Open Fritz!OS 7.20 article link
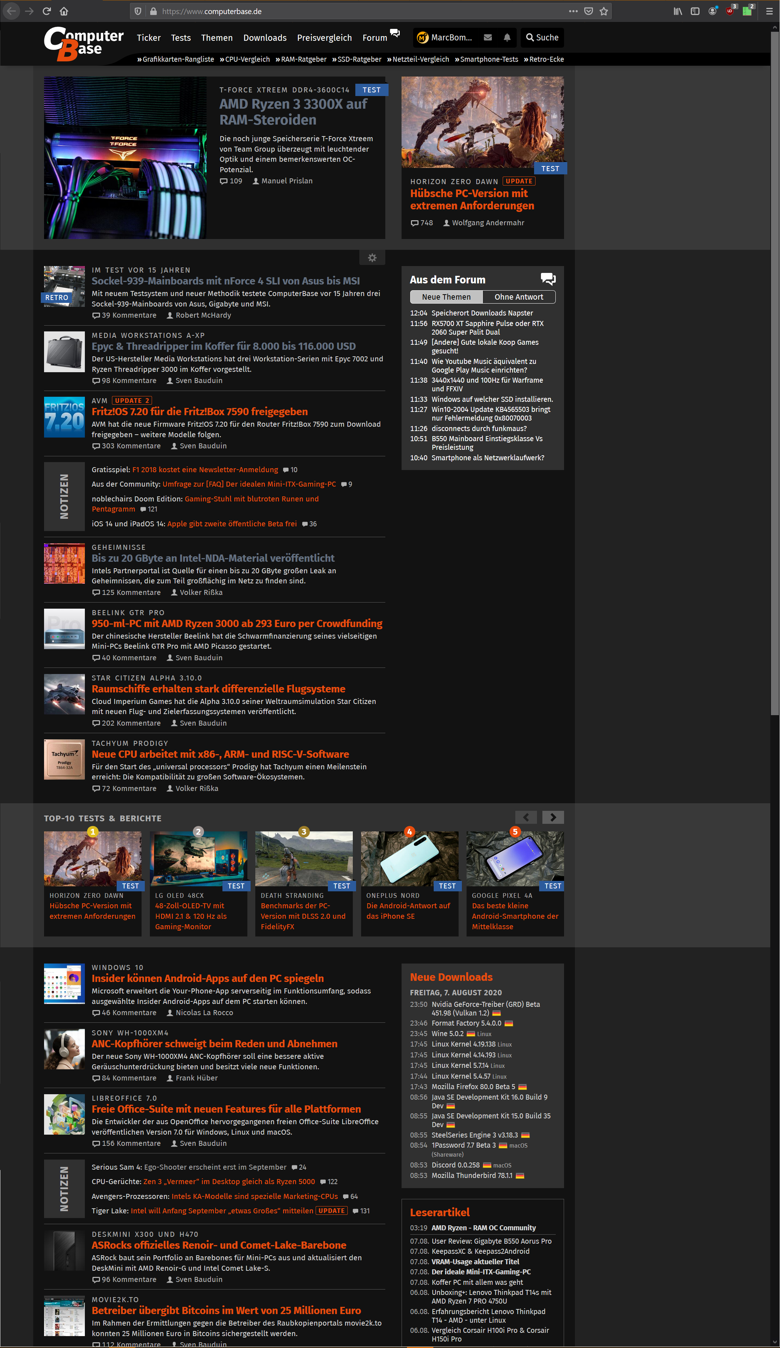 pos(200,411)
